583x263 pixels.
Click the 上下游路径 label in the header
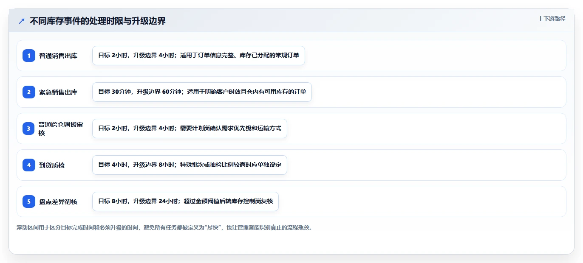tap(552, 19)
